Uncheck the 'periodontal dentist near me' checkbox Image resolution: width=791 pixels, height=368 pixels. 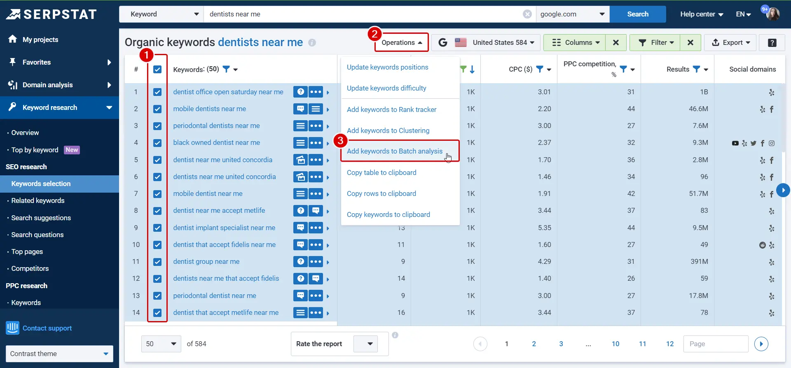pos(157,296)
